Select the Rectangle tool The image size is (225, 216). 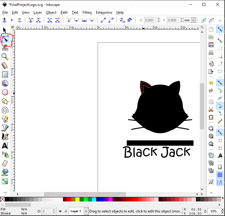click(x=5, y=74)
